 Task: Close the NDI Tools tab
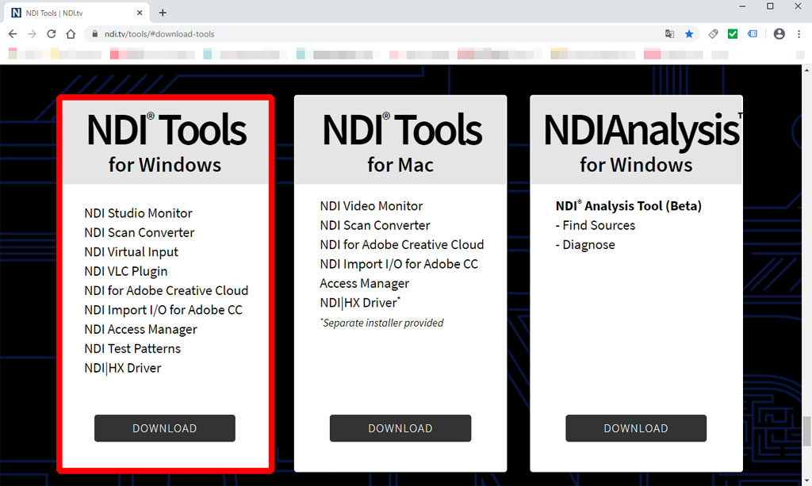pyautogui.click(x=140, y=13)
